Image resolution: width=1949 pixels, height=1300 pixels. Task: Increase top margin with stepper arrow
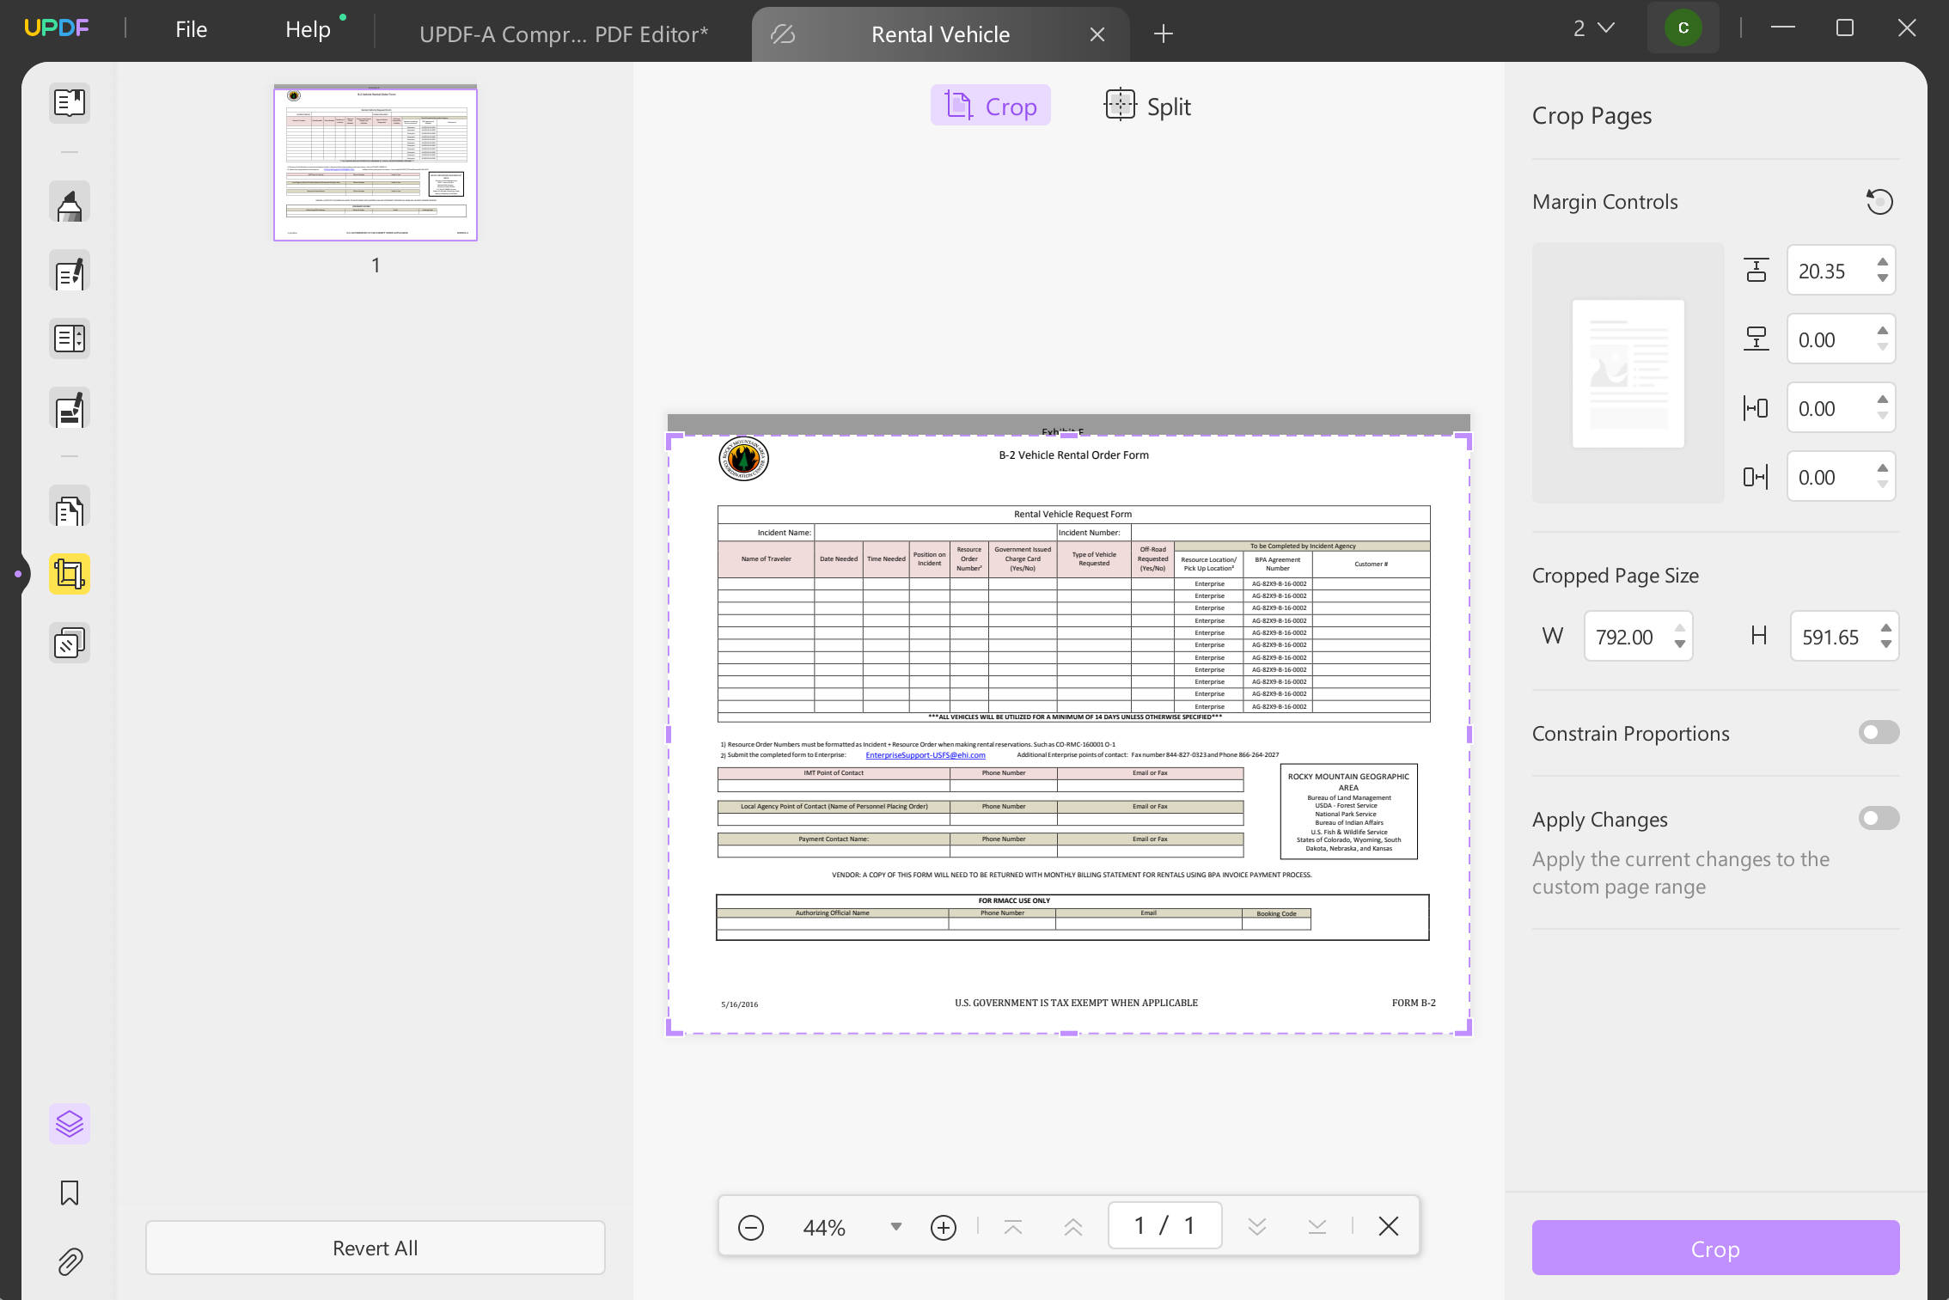pyautogui.click(x=1882, y=262)
